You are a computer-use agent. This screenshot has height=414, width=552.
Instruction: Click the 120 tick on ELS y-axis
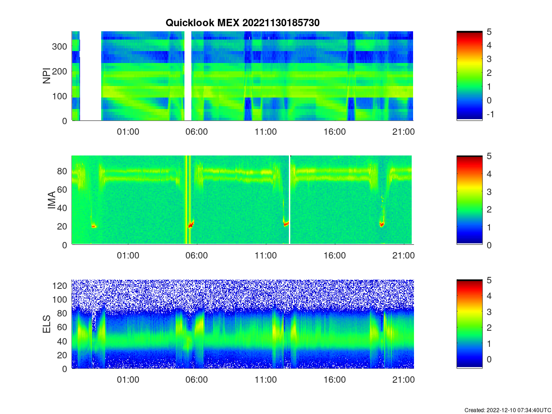(x=61, y=286)
